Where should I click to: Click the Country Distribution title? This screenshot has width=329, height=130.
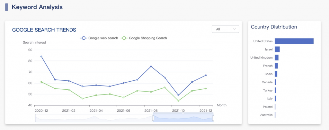(x=274, y=27)
